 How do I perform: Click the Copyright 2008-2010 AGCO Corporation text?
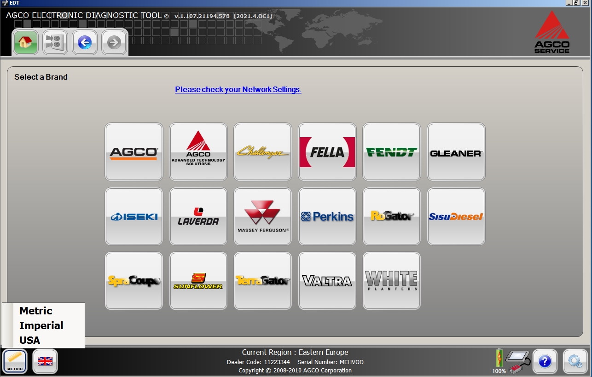(295, 371)
